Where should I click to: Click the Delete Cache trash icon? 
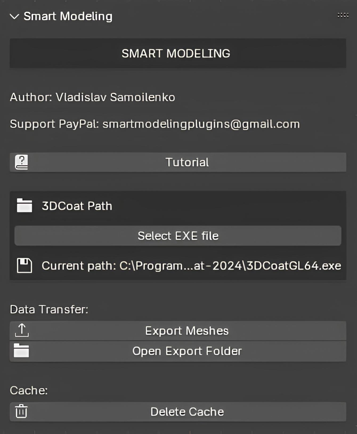[x=22, y=411]
